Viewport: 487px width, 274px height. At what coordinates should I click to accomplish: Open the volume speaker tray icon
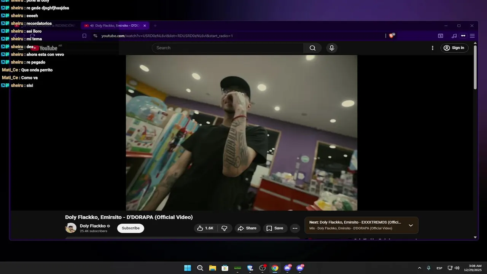(457, 268)
